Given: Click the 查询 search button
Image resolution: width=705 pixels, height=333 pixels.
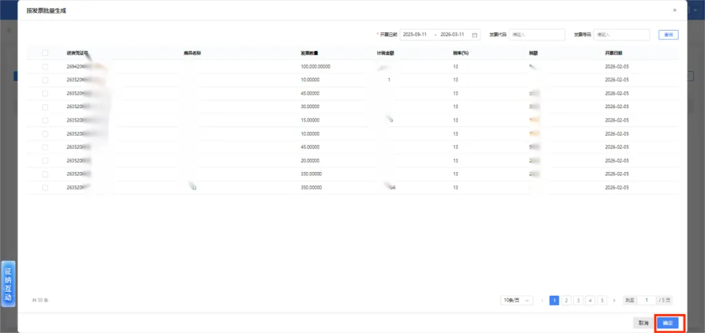Looking at the screenshot, I should pos(668,35).
